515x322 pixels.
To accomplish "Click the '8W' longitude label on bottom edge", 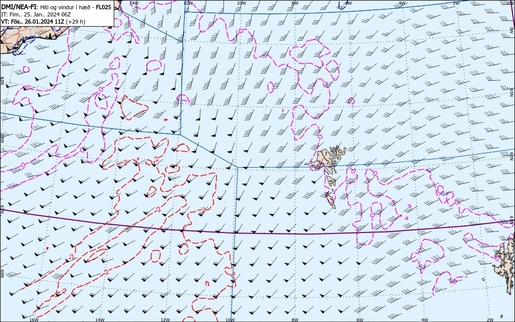I will (295, 320).
